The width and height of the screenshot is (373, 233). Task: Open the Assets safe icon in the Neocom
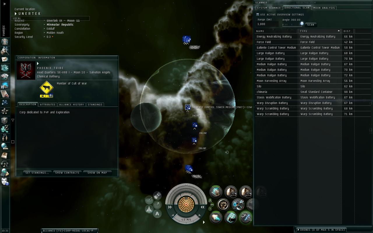pos(5,120)
